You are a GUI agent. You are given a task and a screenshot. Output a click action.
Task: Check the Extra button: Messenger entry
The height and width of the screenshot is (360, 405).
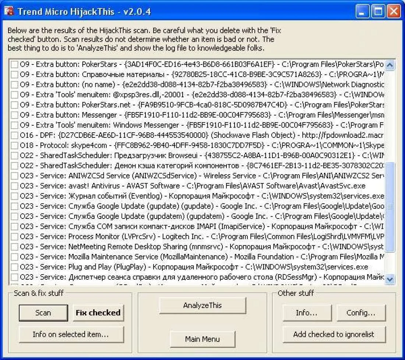pyautogui.click(x=14, y=115)
